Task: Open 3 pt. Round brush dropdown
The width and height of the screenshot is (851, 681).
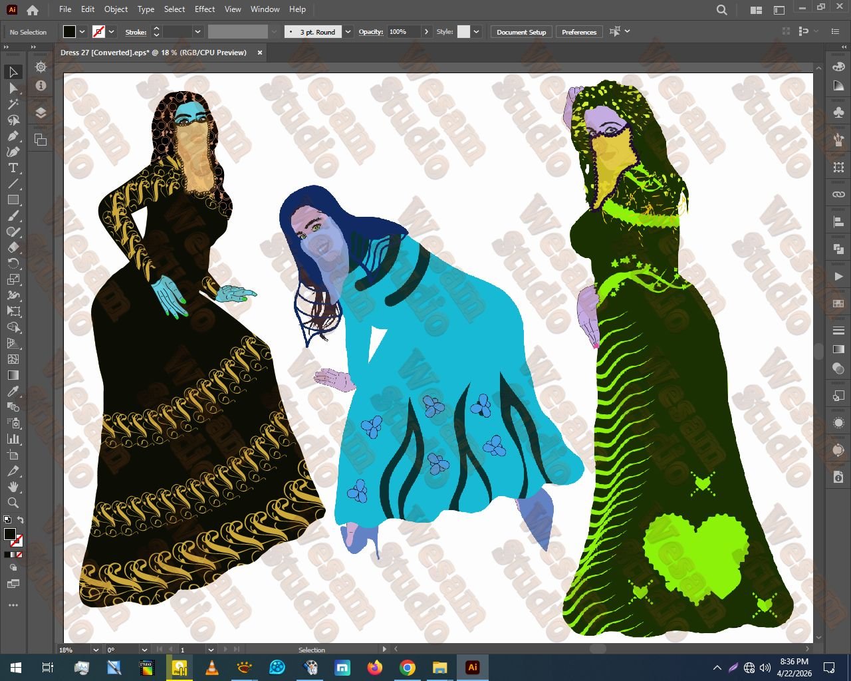Action: tap(348, 32)
